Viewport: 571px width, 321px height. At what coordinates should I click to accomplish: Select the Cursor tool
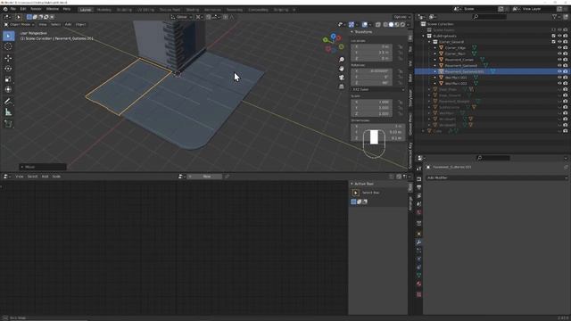tap(8, 46)
